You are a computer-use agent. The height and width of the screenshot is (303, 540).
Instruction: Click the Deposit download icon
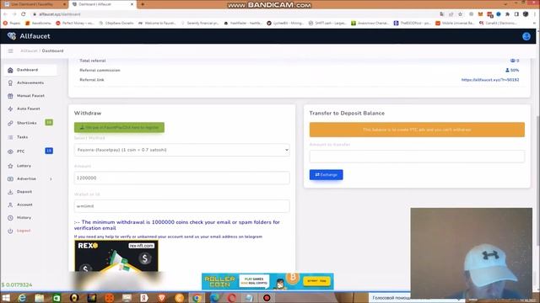pyautogui.click(x=10, y=192)
